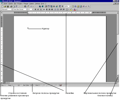Click horizontal scrollbar left arrow

pos(8,83)
